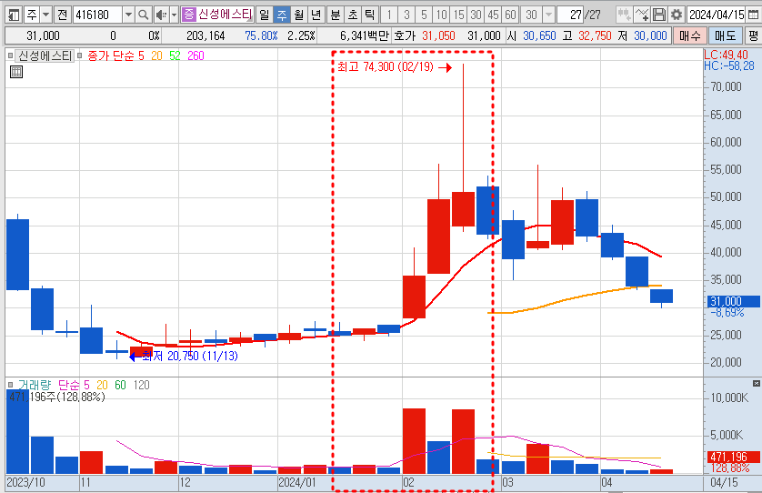Open stock search with magnifier icon

coord(144,15)
